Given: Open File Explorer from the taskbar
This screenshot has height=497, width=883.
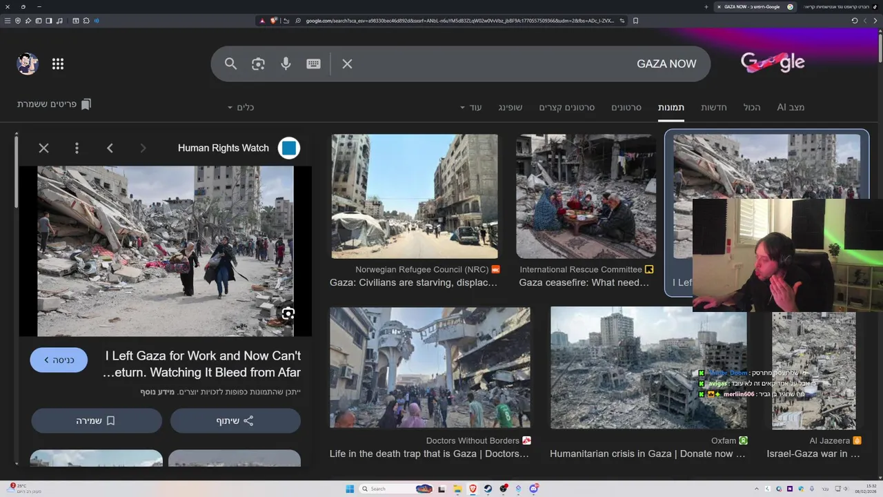Looking at the screenshot, I should [x=457, y=489].
